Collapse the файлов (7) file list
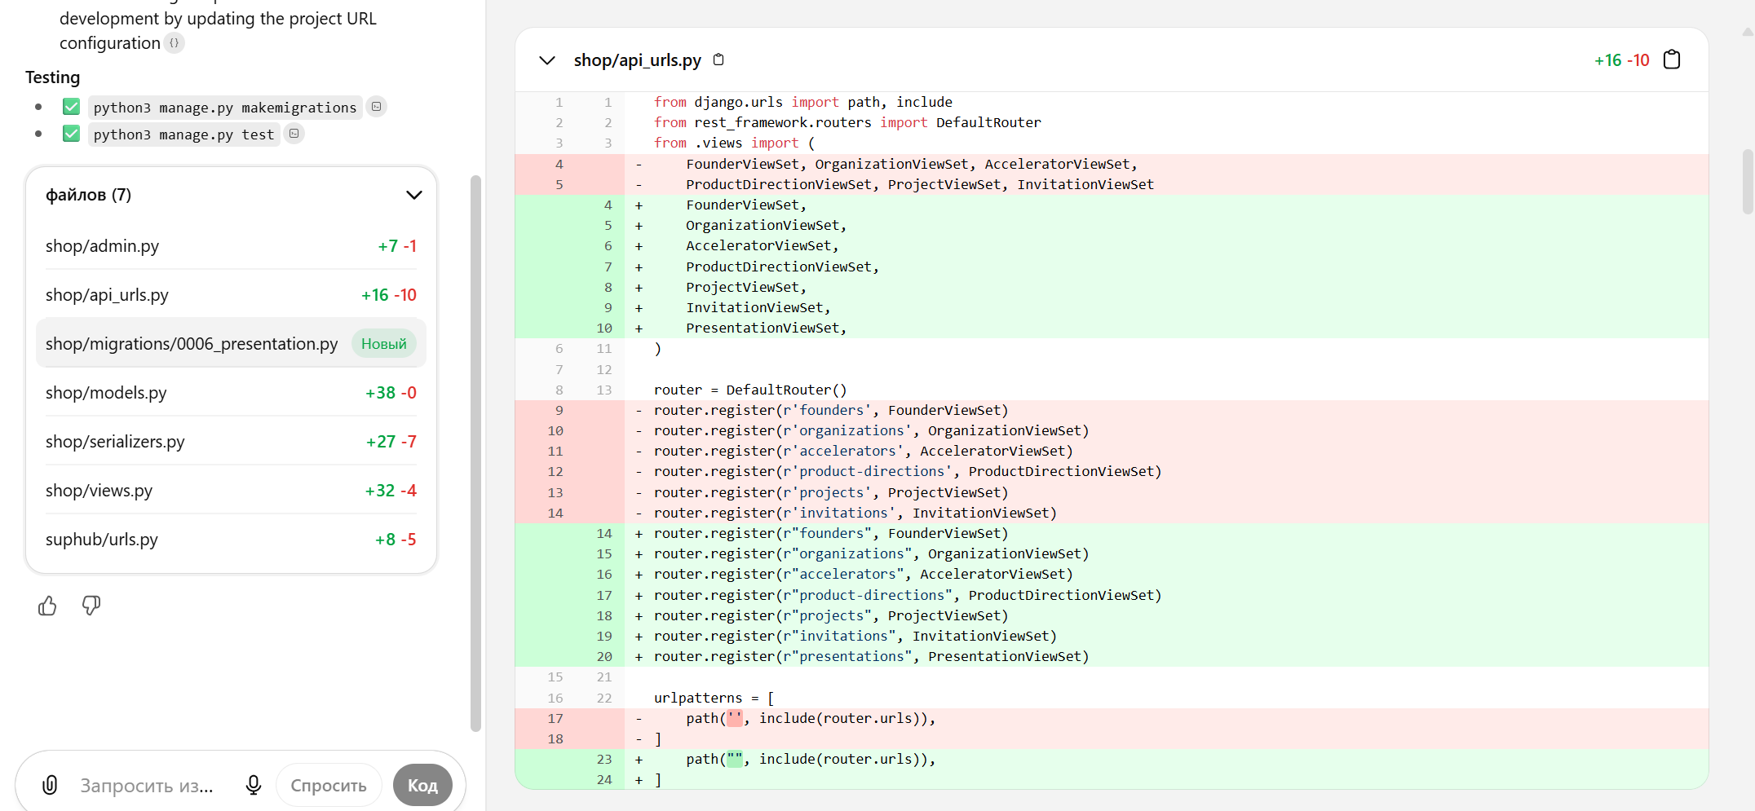 tap(413, 195)
